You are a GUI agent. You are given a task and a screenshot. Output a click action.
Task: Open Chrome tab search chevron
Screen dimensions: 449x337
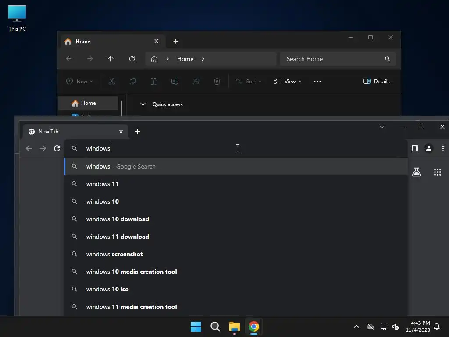tap(382, 127)
